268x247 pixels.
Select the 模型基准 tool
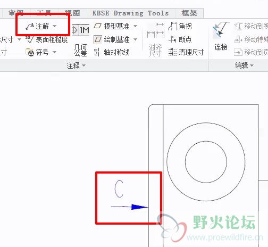point(112,26)
